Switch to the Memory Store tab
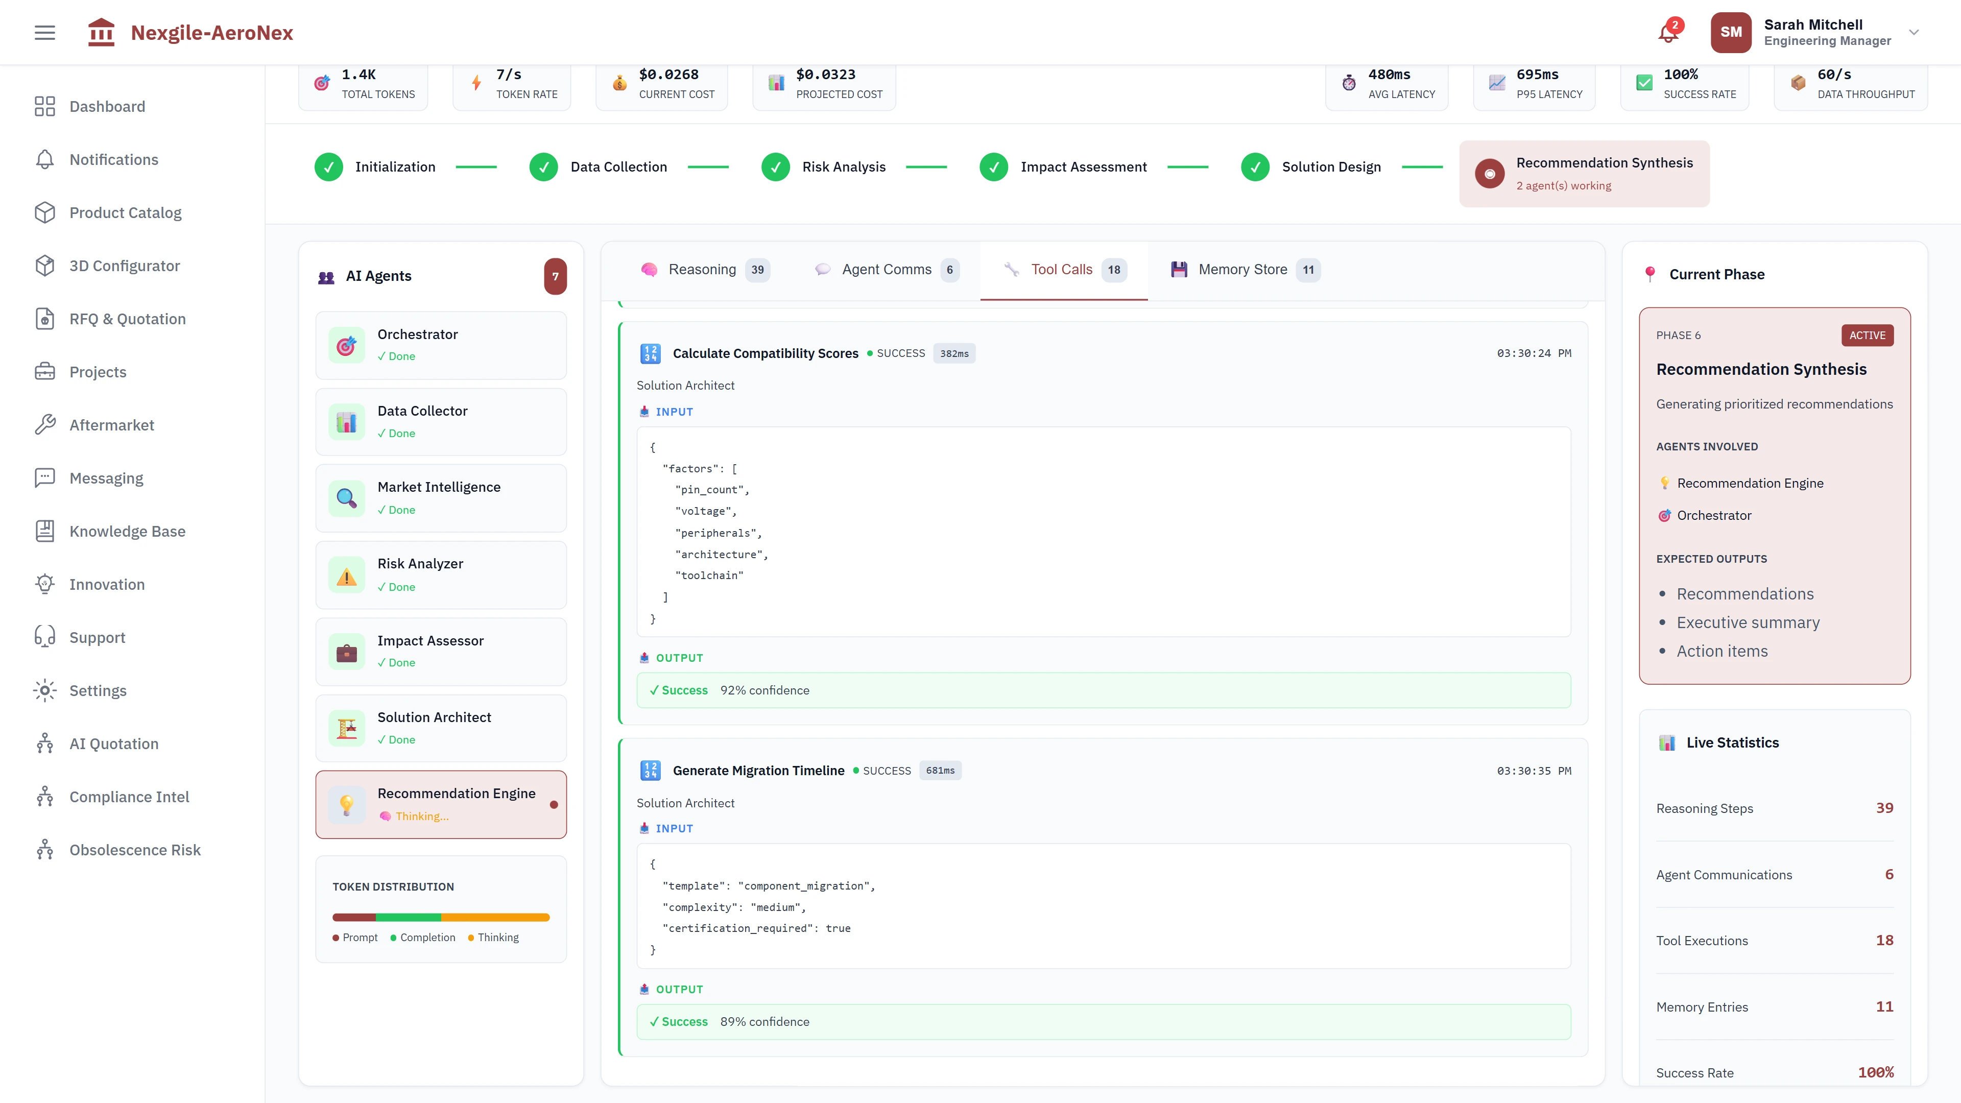This screenshot has width=1961, height=1103. click(1243, 270)
